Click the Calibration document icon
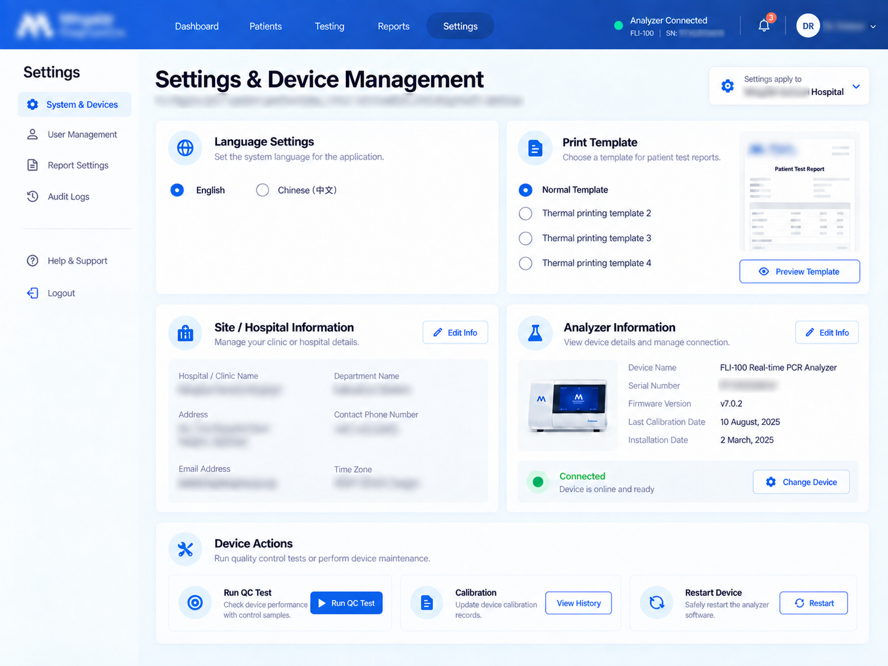 click(427, 603)
